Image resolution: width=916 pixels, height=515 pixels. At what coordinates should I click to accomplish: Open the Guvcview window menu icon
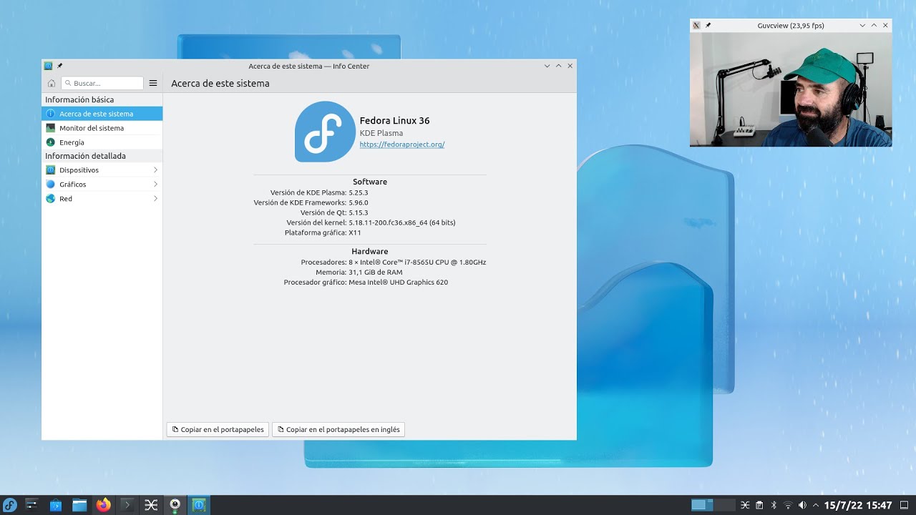(x=696, y=25)
